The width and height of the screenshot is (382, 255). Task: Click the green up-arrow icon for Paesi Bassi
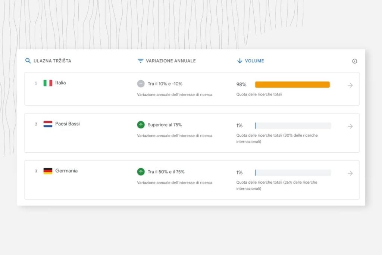tap(141, 125)
